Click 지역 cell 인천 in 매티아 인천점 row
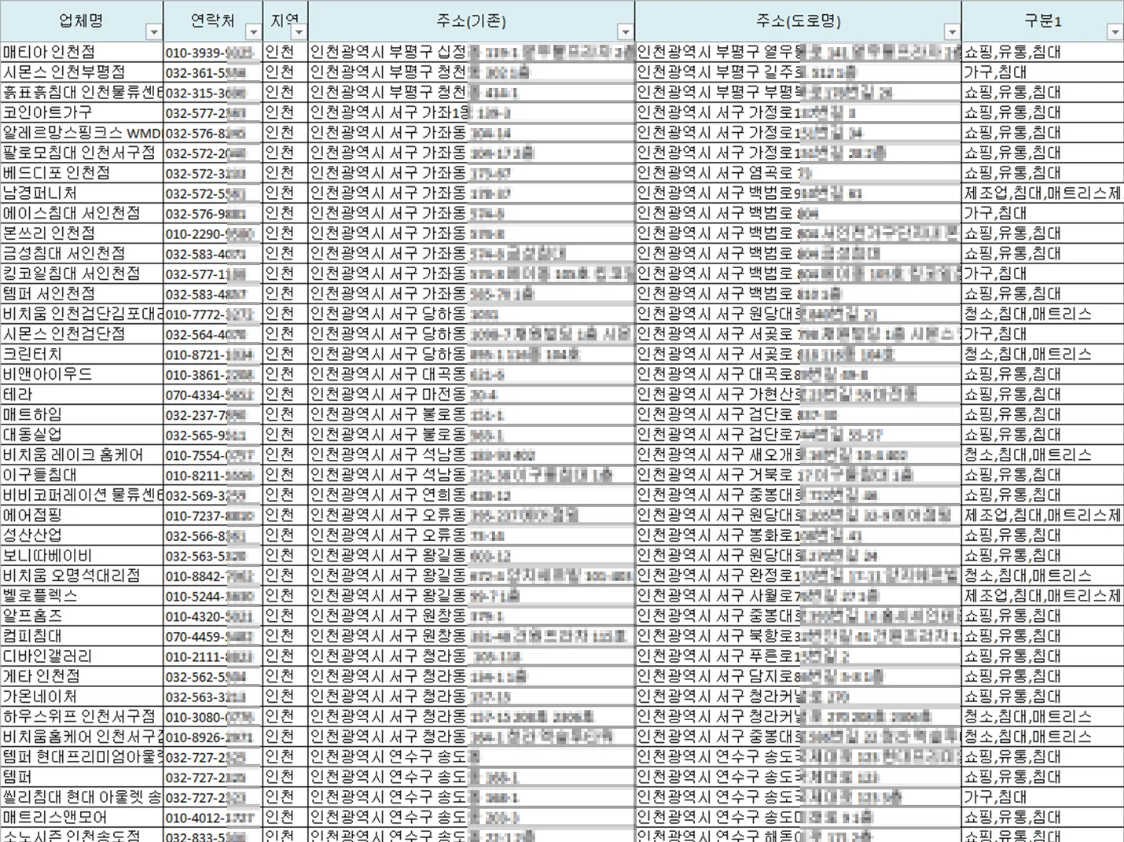 click(x=285, y=52)
